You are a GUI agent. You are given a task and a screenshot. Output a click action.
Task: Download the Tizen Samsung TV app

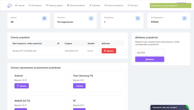tap(79, 86)
